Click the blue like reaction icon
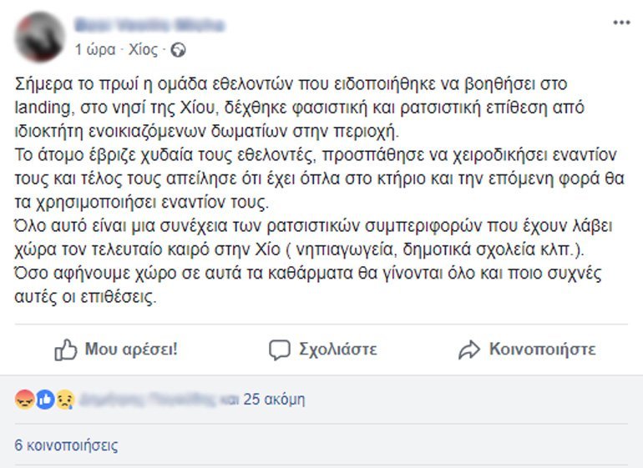Screen dimensions: 643x468 click(x=46, y=399)
